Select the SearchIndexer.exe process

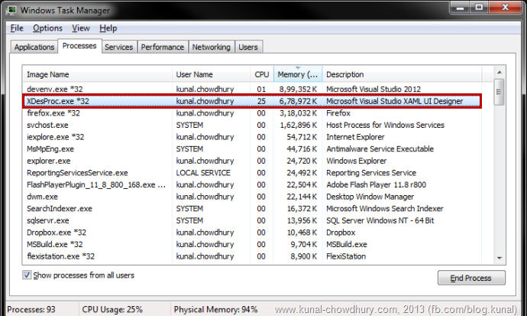coord(252,209)
